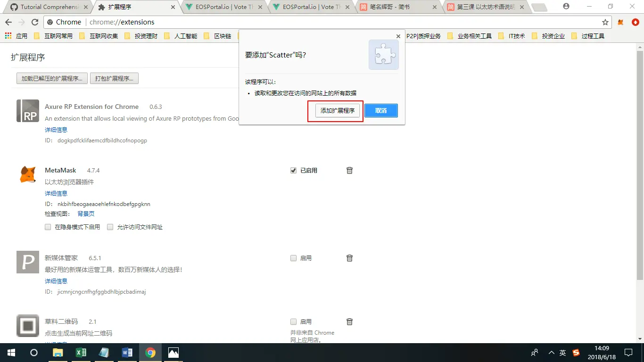Switch to 第三课 以太坊术语 tab
644x362 pixels.
point(486,7)
